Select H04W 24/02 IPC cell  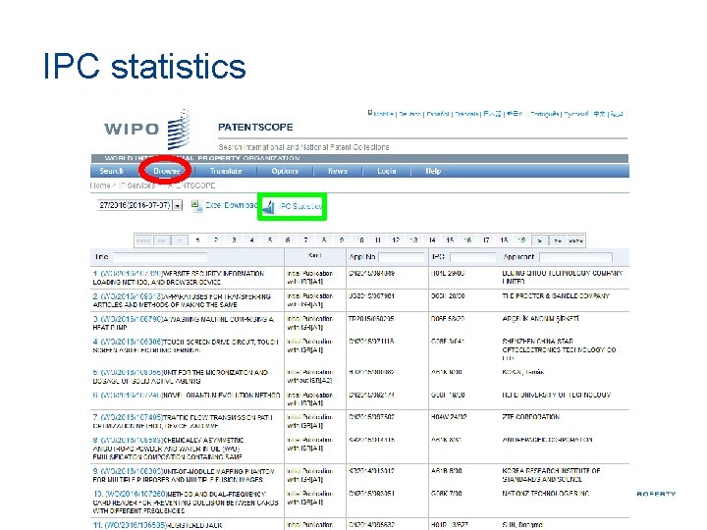449,417
